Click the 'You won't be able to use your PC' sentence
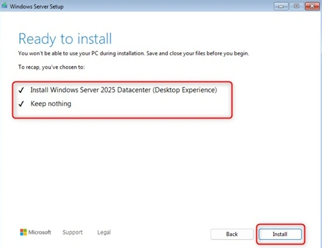The image size is (322, 248). (x=134, y=53)
